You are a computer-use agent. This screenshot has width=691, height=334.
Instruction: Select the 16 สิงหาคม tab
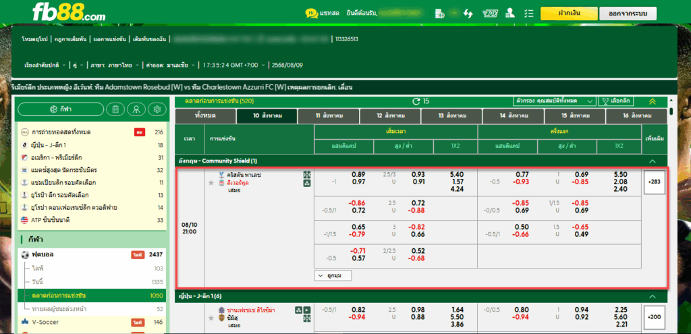tap(636, 116)
